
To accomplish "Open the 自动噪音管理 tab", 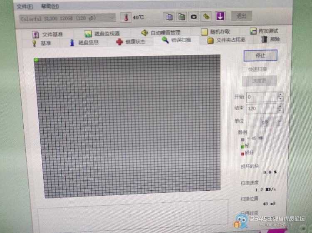I will pyautogui.click(x=161, y=32).
